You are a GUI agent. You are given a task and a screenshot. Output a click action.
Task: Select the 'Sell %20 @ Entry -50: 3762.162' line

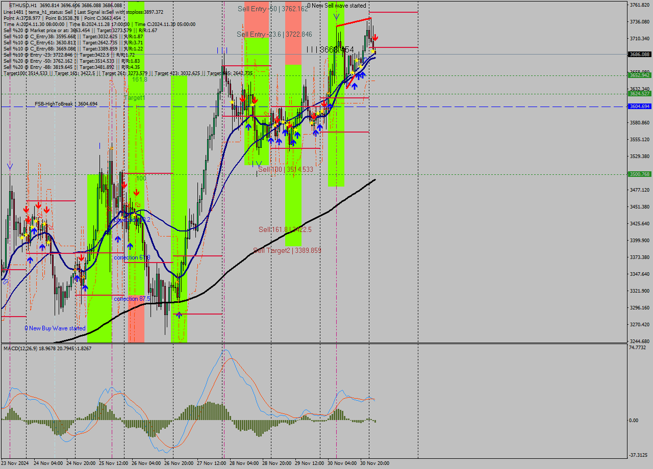point(71,61)
